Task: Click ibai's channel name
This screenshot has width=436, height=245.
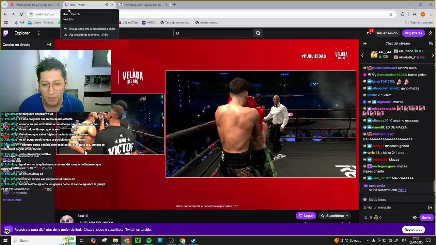Action: click(81, 215)
